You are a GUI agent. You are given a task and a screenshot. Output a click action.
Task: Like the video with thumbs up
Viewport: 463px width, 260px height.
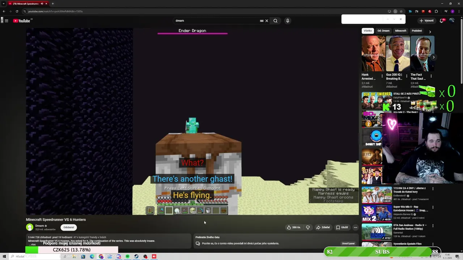(x=294, y=227)
